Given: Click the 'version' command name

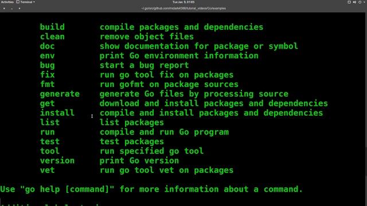Looking at the screenshot, I should point(57,161).
